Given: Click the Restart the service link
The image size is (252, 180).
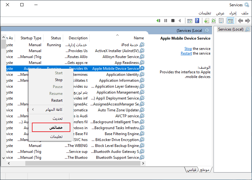Looking at the screenshot, I should point(186,53).
